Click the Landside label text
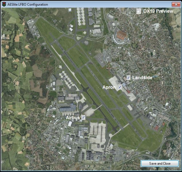Screen dimensions: 182x172 [x=142, y=78]
